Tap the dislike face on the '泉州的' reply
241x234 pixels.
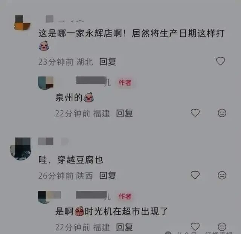[222, 113]
